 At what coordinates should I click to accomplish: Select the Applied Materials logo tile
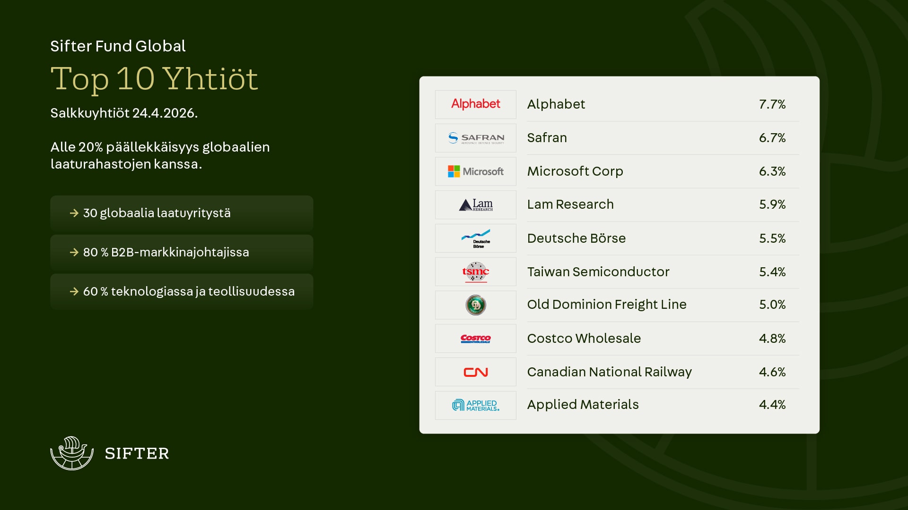[475, 405]
